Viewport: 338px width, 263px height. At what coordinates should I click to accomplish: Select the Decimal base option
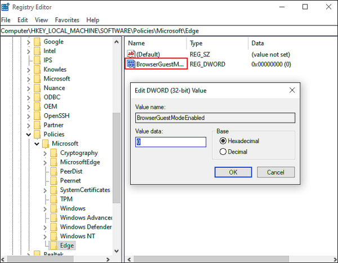coord(223,151)
